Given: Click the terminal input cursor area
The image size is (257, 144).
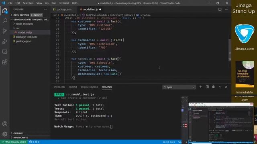Looking at the screenshot, I should 112,126.
